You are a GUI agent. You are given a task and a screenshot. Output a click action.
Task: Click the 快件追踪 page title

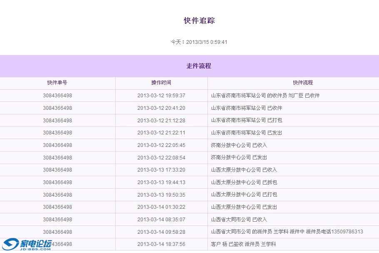(x=199, y=21)
